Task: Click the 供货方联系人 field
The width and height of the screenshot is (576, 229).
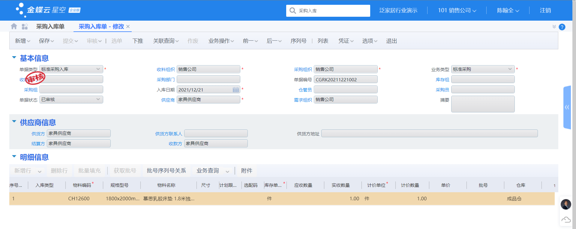Action: tap(216, 133)
